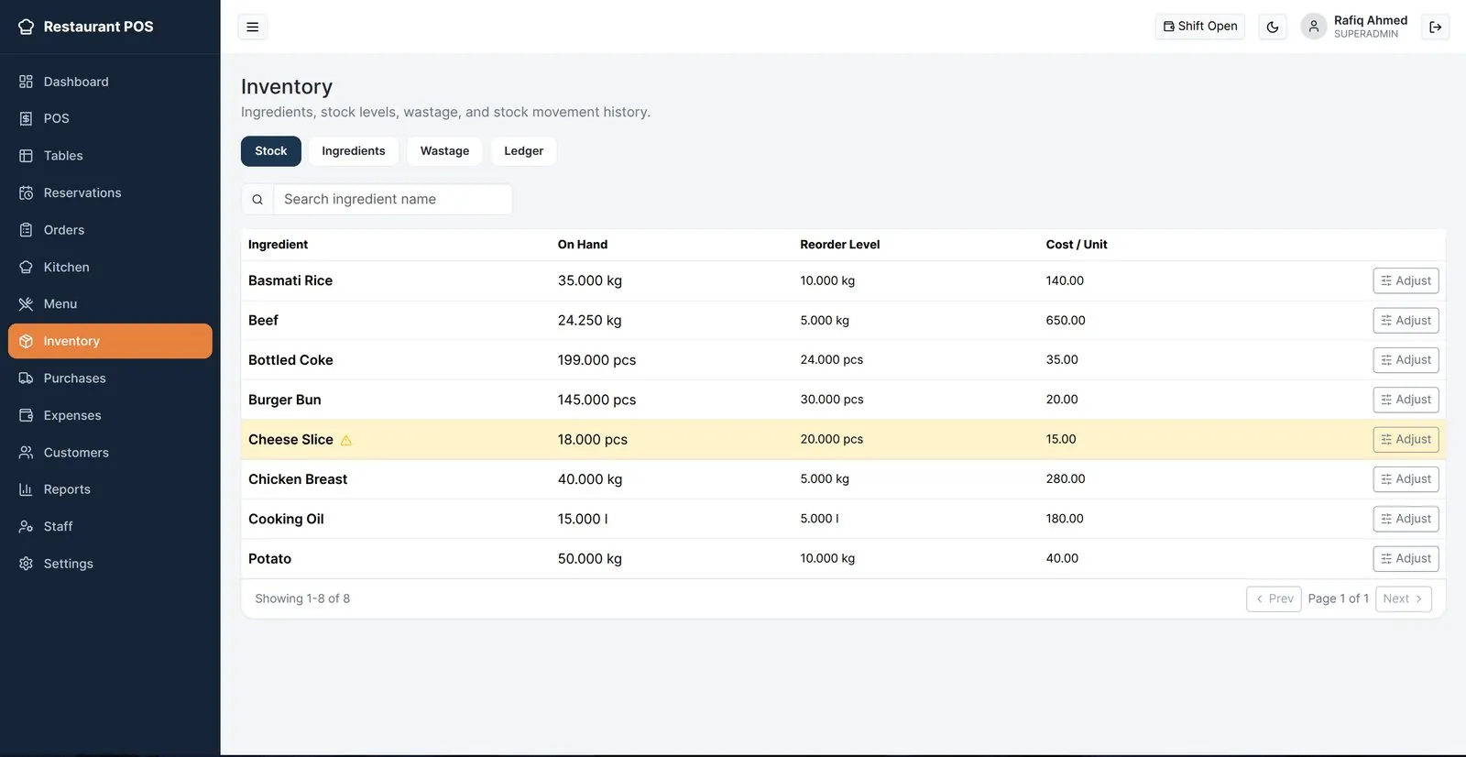
Task: Go to the Next page
Action: (x=1403, y=598)
